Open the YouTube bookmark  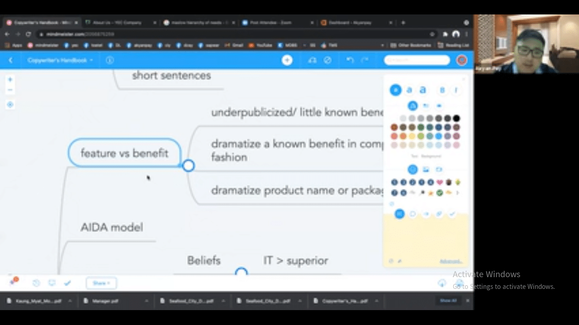[261, 45]
